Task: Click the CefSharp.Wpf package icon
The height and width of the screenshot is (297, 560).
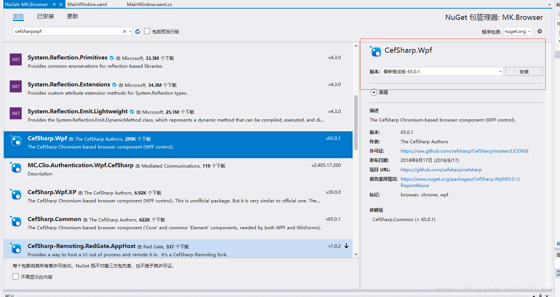Action: click(15, 141)
